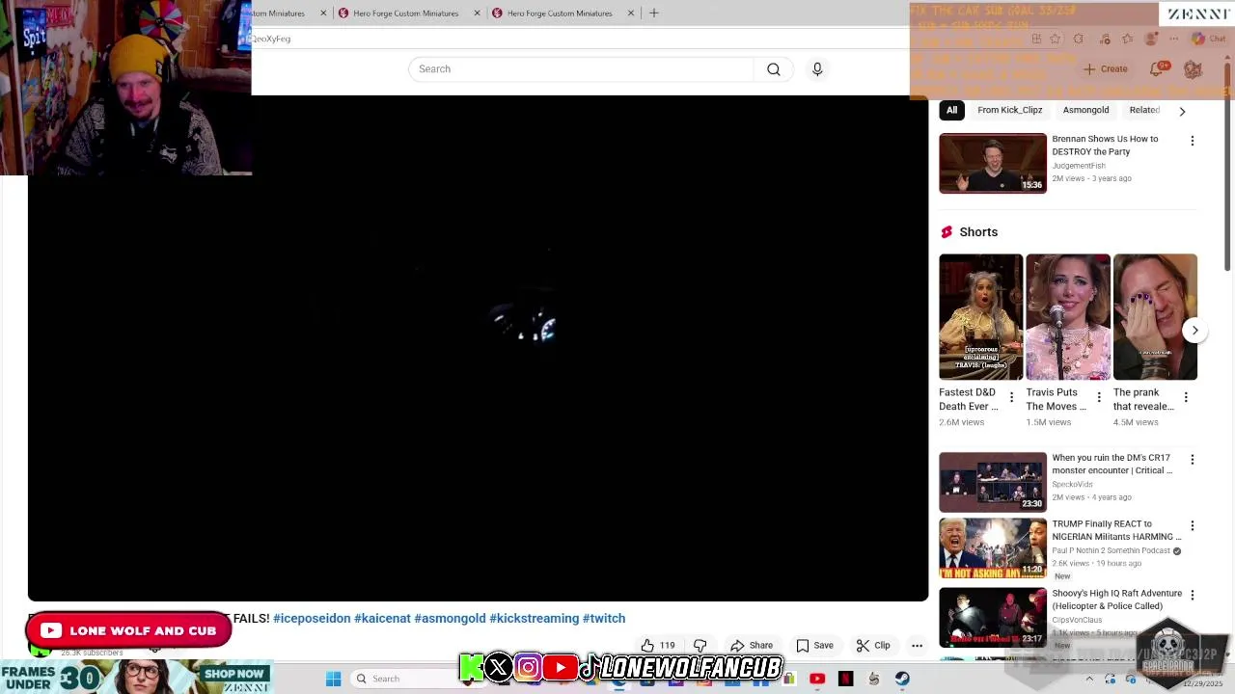Close the first partially visible Miniatures tab

(323, 13)
